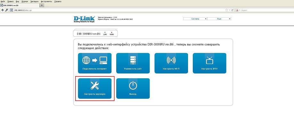Reload the page with refresh icon
Image resolution: width=294 pixels, height=140 pixels.
233,10
